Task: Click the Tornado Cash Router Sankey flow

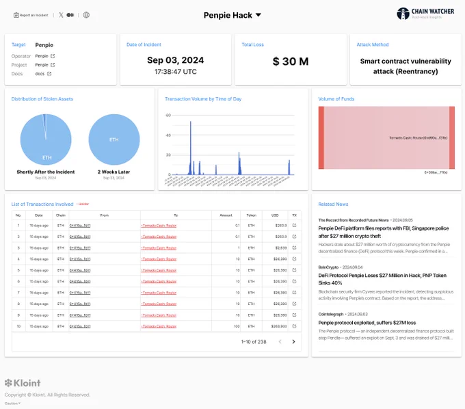Action: [386, 137]
